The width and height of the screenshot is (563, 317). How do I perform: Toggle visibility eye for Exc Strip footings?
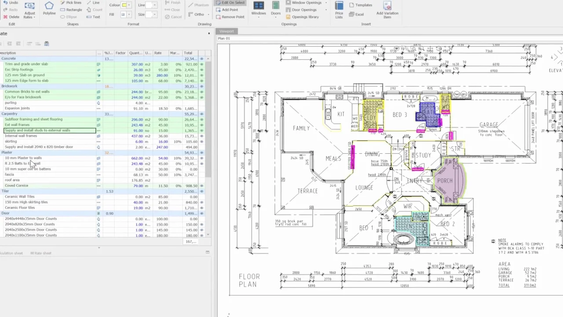tap(202, 70)
